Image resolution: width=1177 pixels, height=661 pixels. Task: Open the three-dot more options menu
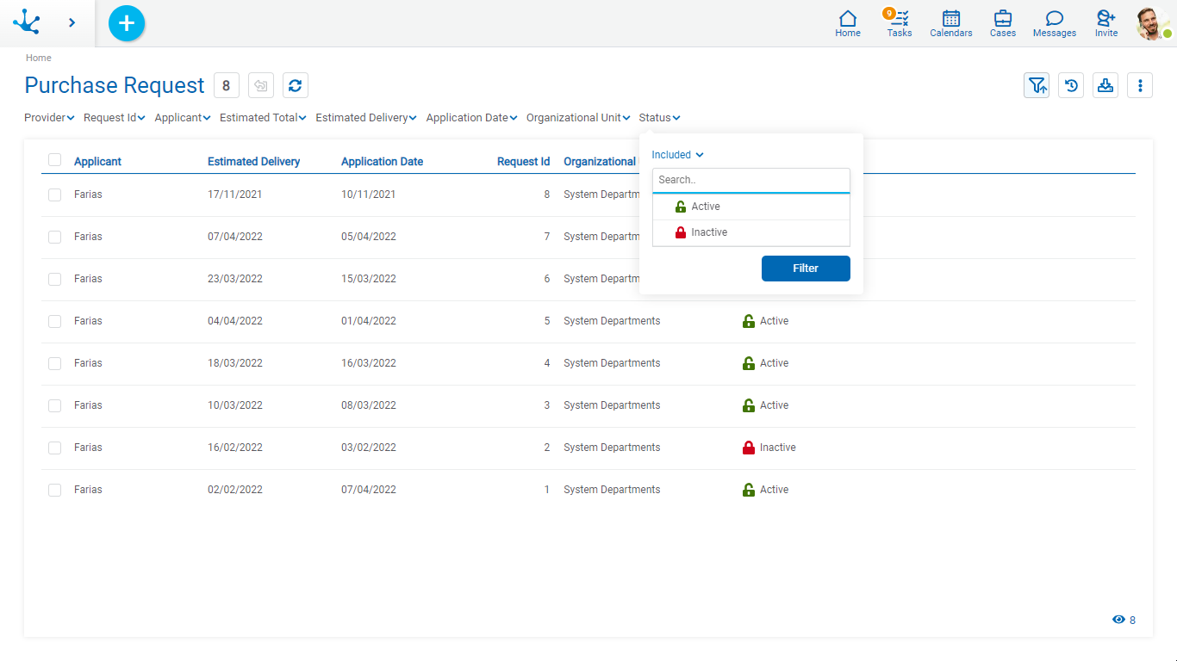click(x=1140, y=85)
